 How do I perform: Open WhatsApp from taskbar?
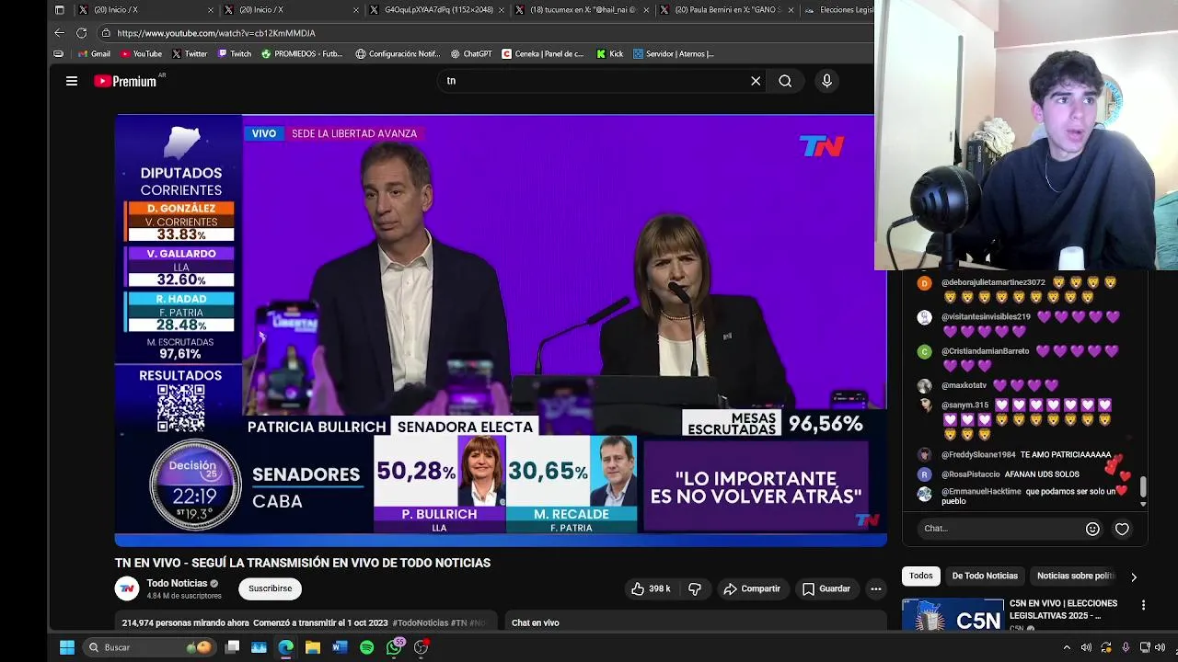tap(396, 647)
